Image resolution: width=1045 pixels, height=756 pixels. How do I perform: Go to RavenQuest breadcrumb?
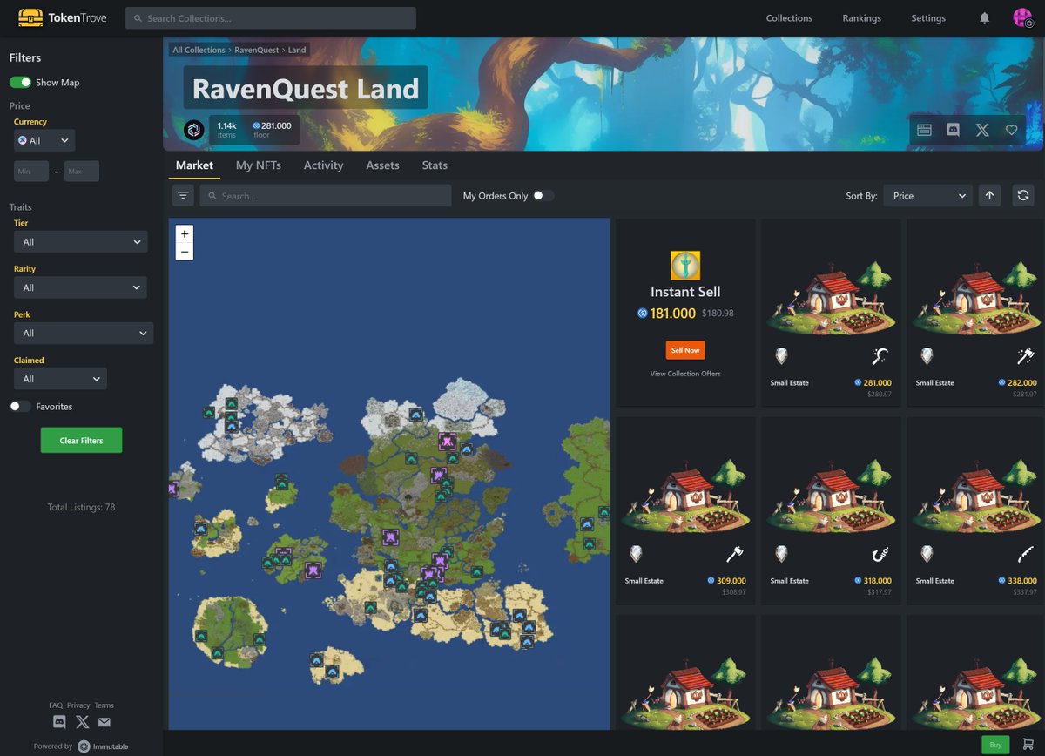pos(257,50)
